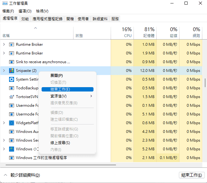Image resolution: width=207 pixels, height=183 pixels.
Task: Switch to the 使用者 tab
Action: point(83,19)
